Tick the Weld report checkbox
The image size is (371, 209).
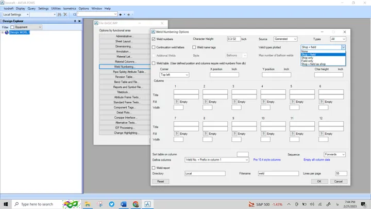154,168
